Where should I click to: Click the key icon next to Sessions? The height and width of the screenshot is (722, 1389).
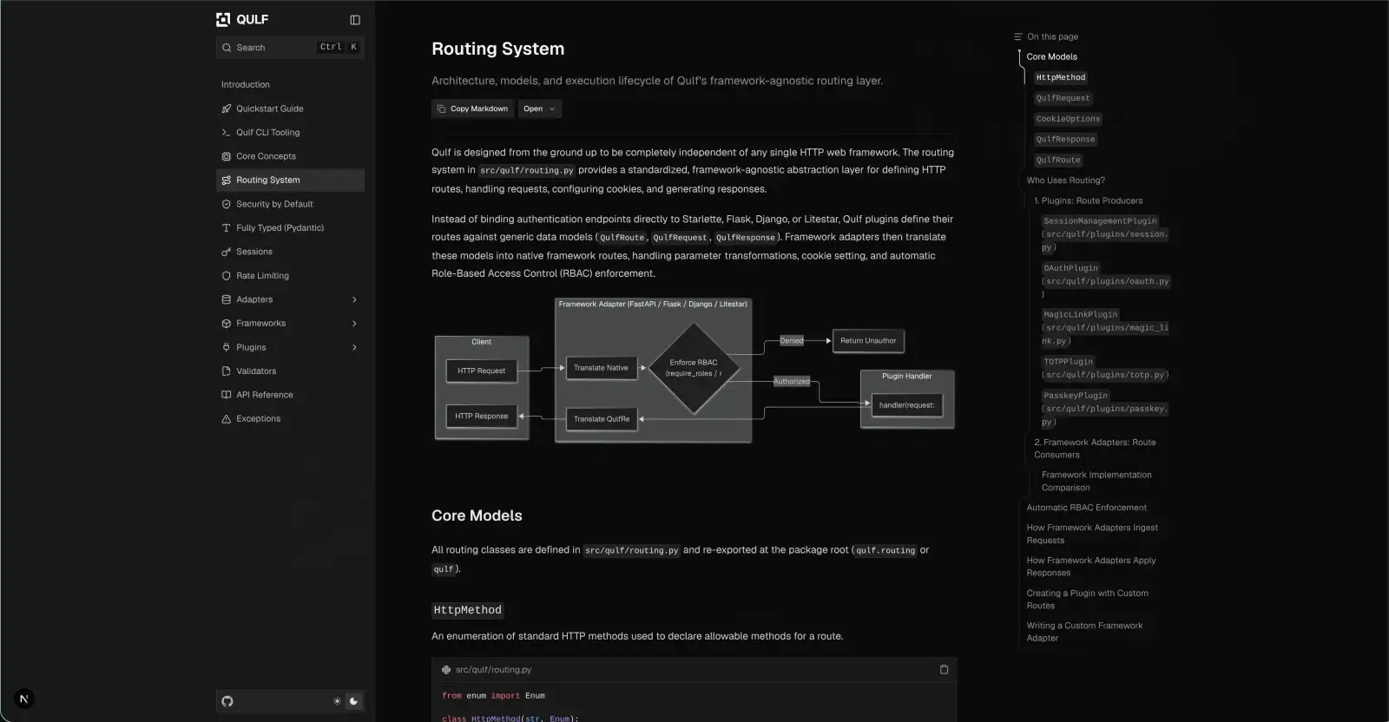coord(226,252)
